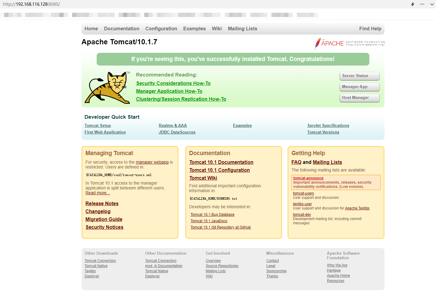
Task: Open Taglibs under Other Downloads
Action: [90, 271]
